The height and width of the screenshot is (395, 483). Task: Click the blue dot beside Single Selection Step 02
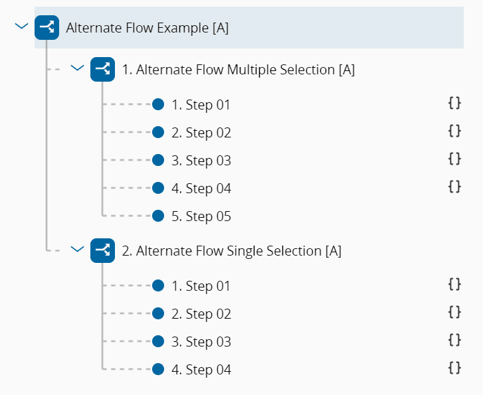[x=158, y=313]
